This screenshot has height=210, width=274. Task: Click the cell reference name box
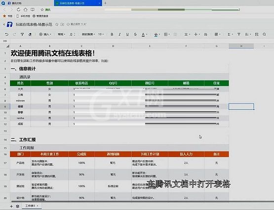(5, 41)
